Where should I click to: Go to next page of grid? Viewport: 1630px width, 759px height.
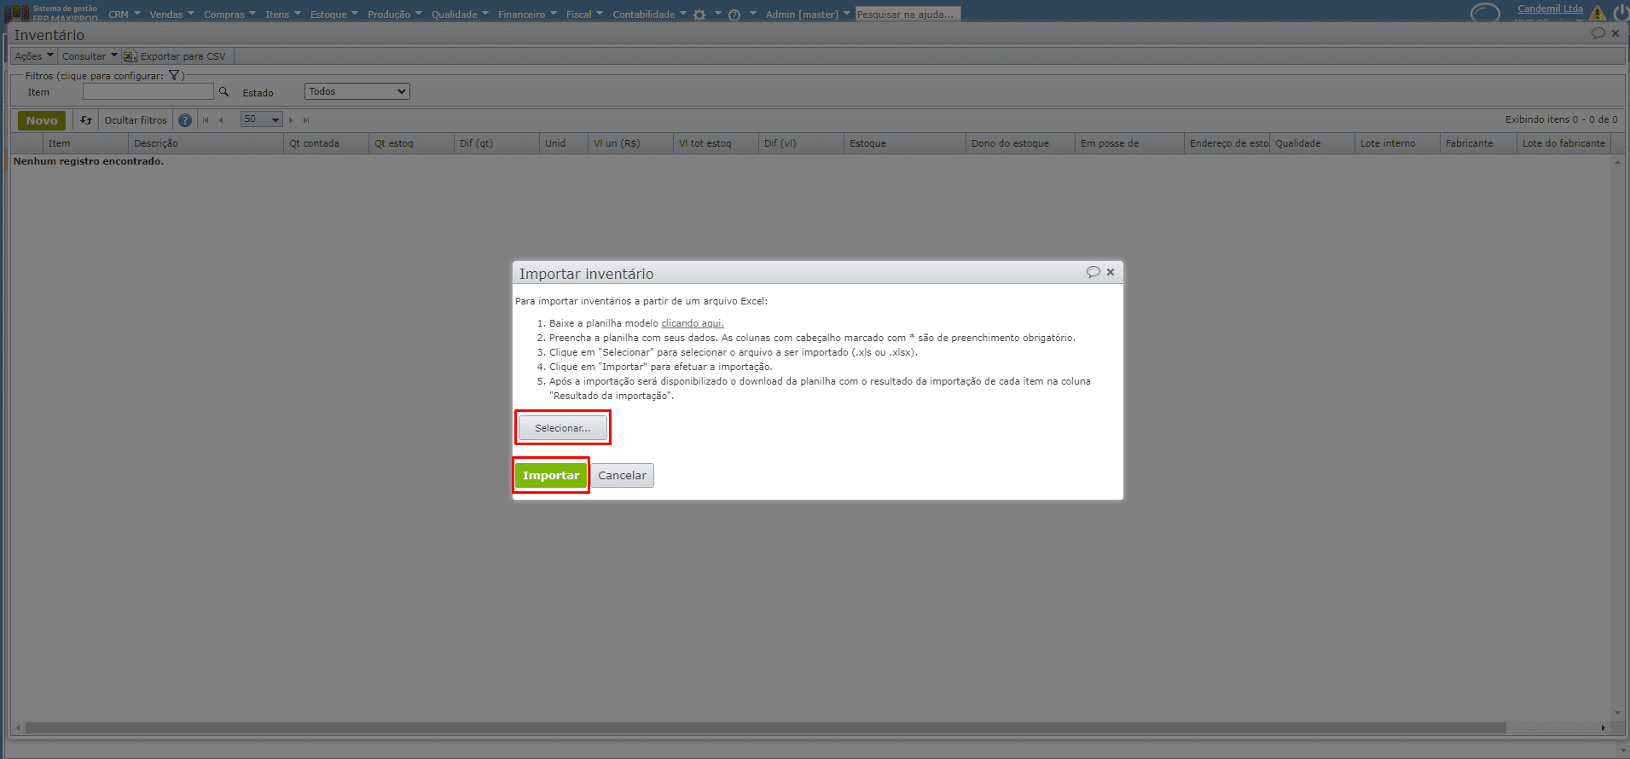point(291,120)
